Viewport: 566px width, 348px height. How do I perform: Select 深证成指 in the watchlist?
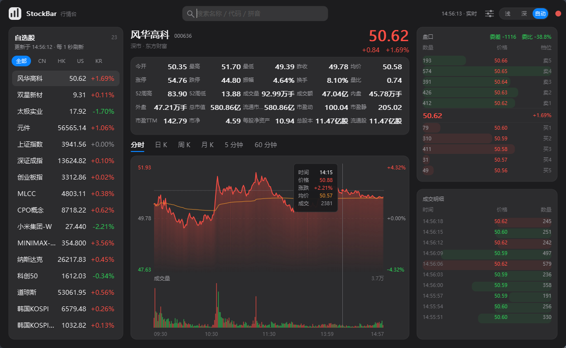coord(66,161)
